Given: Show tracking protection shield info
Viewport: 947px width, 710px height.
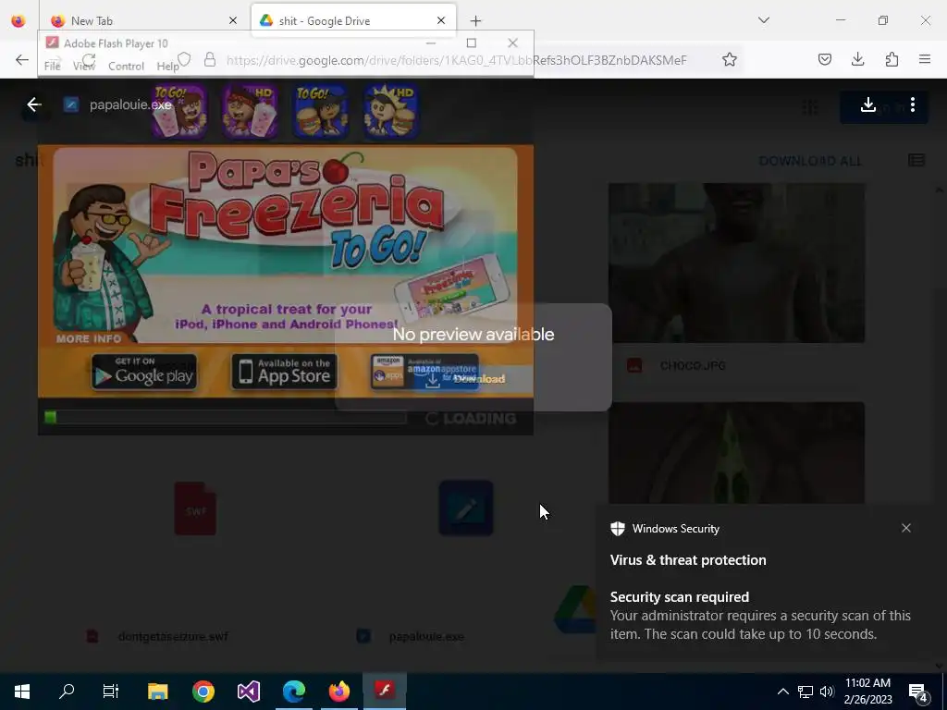Looking at the screenshot, I should click(184, 59).
